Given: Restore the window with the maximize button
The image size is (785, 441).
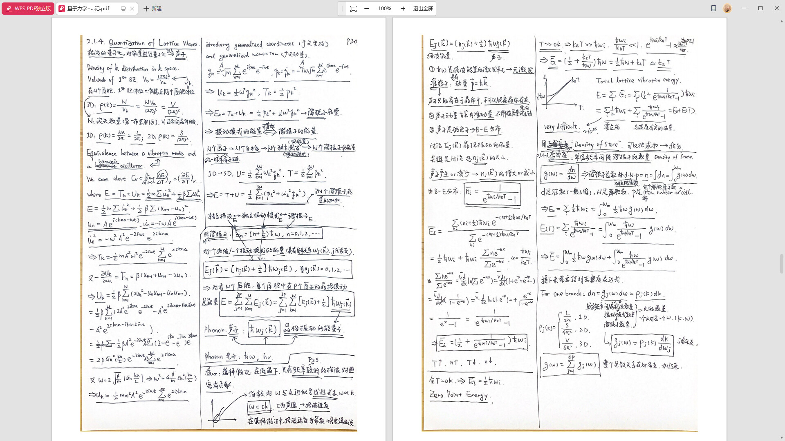Looking at the screenshot, I should click(x=760, y=8).
